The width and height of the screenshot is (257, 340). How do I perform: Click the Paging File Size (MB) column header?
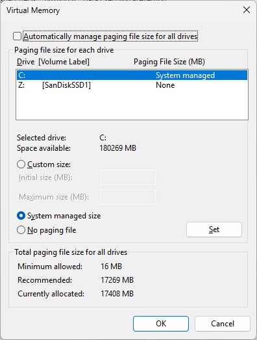click(169, 62)
